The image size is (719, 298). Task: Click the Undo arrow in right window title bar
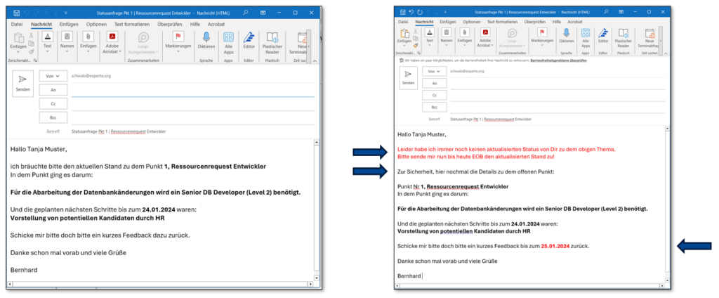pos(411,11)
